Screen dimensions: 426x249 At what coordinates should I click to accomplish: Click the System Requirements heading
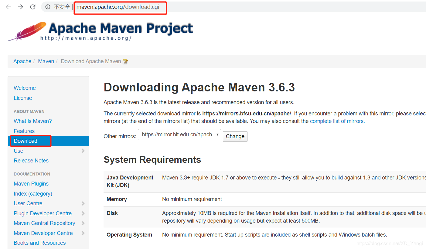point(152,159)
